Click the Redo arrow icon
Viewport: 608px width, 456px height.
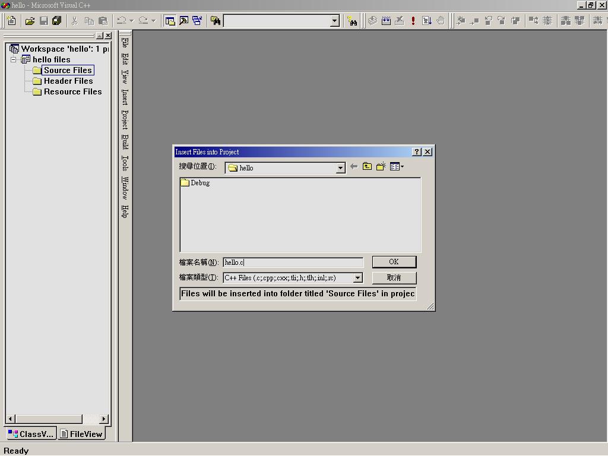[143, 21]
